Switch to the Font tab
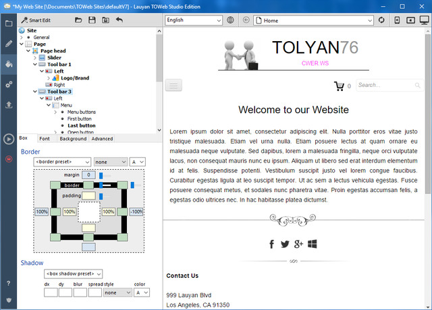Viewport: 432px width, 310px height. pos(45,139)
